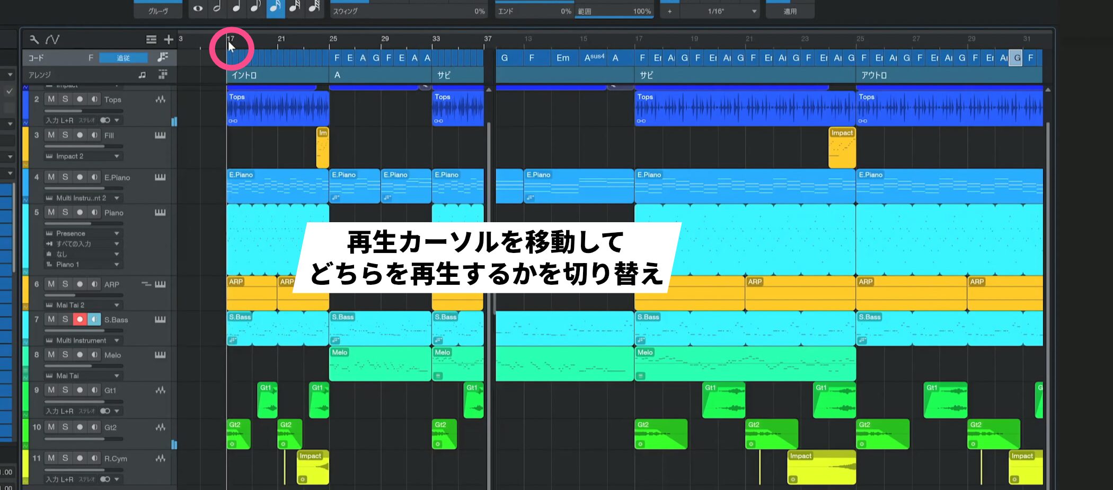Viewport: 1113px width, 490px height.
Task: Select the whole note quantize value
Action: tap(198, 8)
